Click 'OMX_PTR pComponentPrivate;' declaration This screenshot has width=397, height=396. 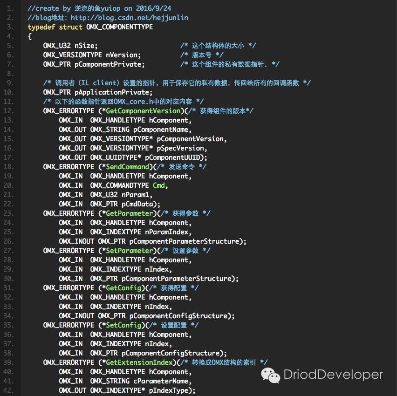coord(94,64)
